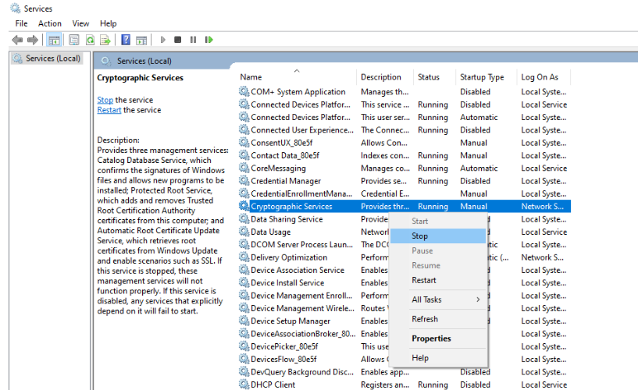Click the toolbar Refresh icon
Viewport: 638px width, 390px height.
pyautogui.click(x=91, y=40)
